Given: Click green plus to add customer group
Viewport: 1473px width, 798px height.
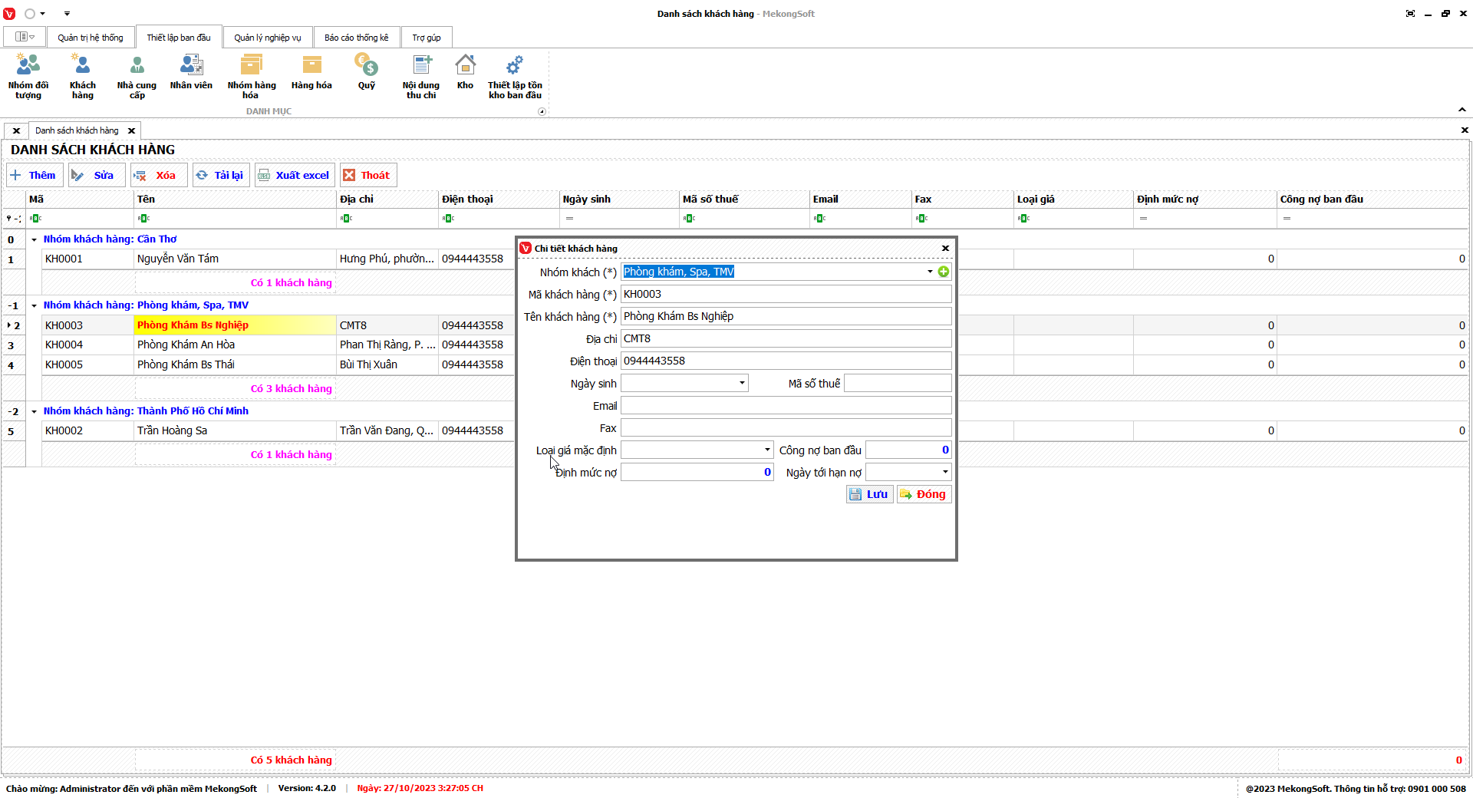Looking at the screenshot, I should point(944,272).
